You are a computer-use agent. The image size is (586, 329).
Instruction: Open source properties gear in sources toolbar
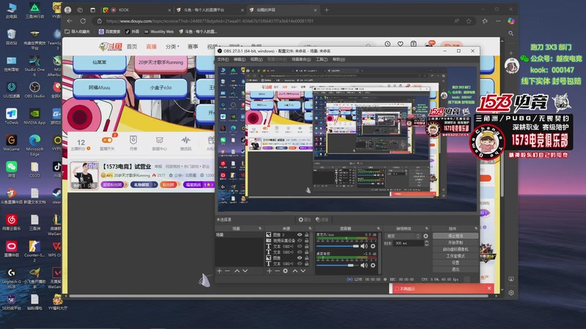coord(285,271)
